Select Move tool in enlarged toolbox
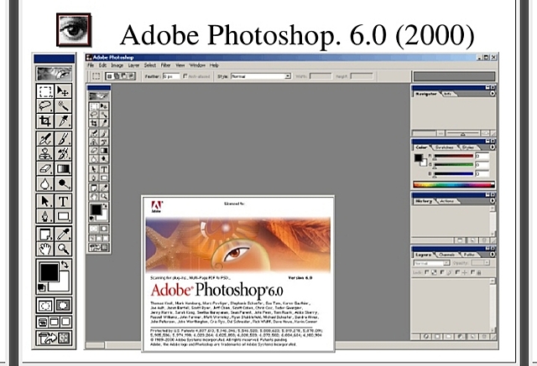537x366 pixels. (63, 91)
